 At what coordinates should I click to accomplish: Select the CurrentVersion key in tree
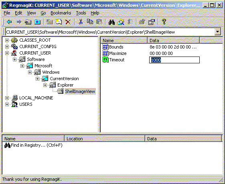click(x=64, y=79)
